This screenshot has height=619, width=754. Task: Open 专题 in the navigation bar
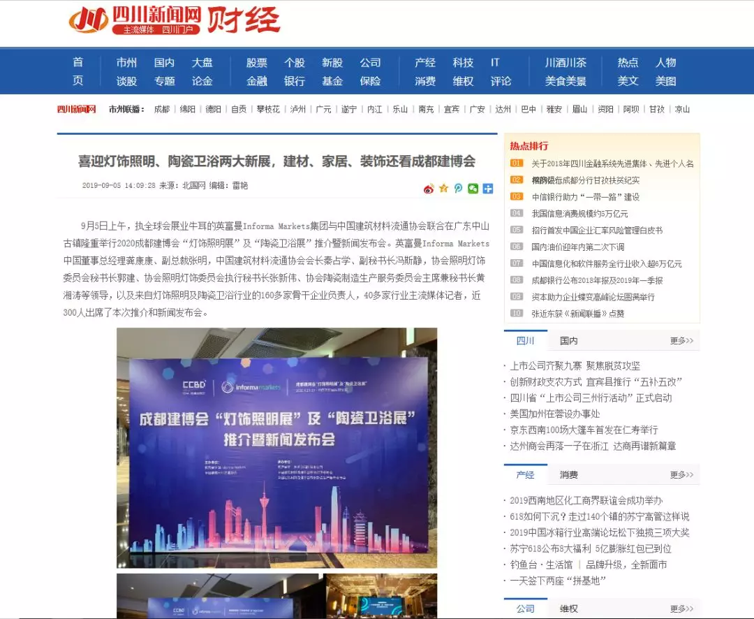tap(165, 81)
